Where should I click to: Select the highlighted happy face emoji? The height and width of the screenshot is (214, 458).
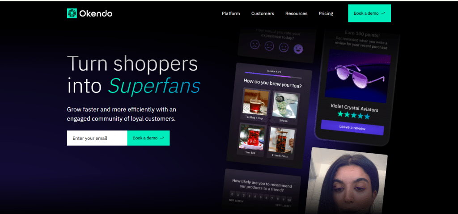[x=298, y=49]
